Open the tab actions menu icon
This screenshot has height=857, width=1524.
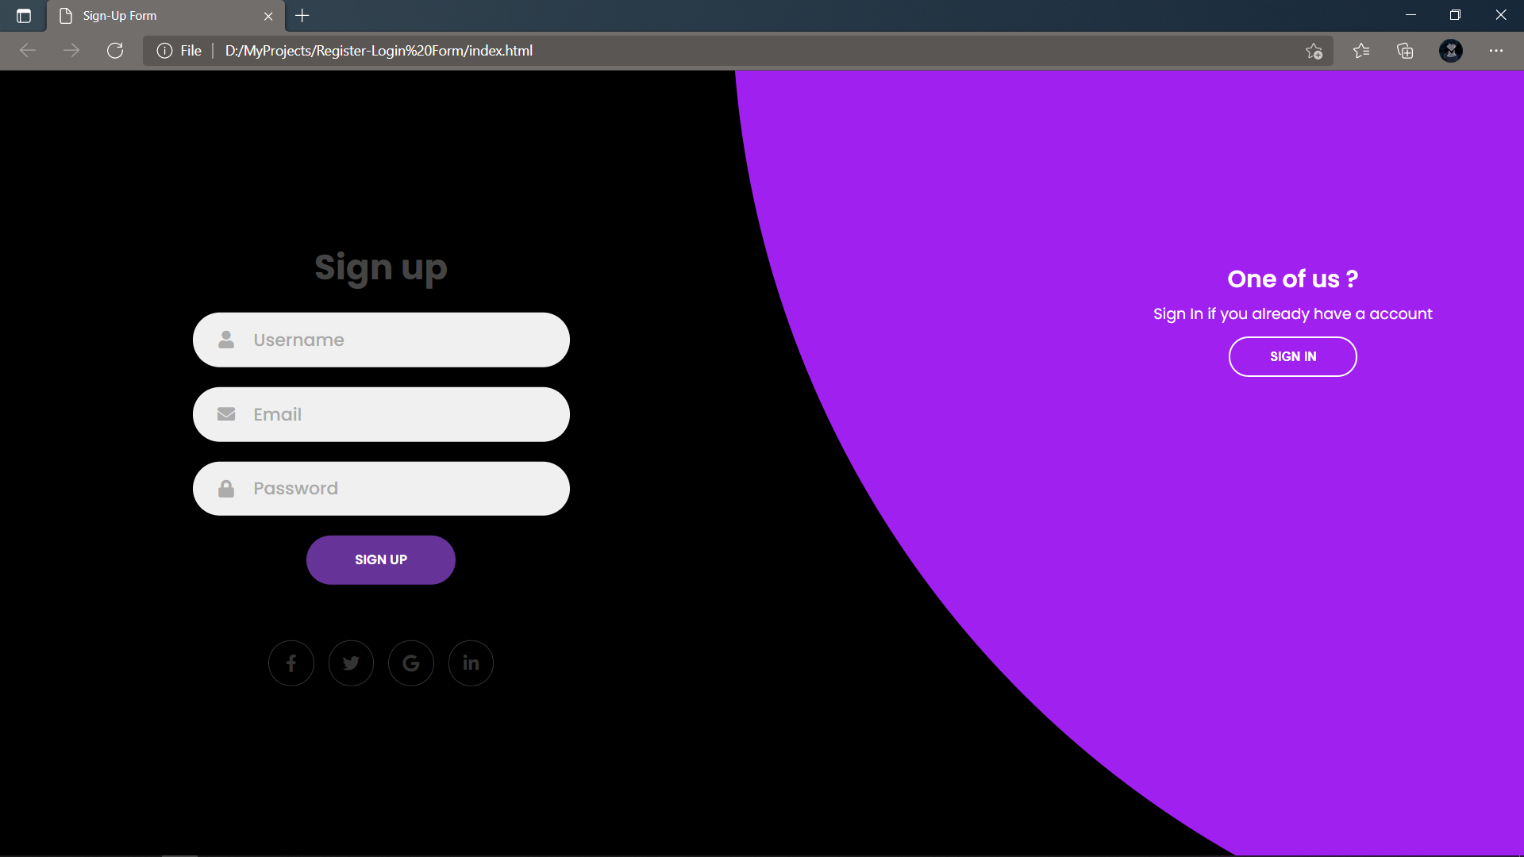24,16
